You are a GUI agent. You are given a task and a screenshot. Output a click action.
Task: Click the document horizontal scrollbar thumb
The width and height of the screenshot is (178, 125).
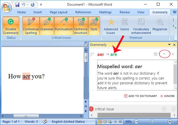click(26, 116)
